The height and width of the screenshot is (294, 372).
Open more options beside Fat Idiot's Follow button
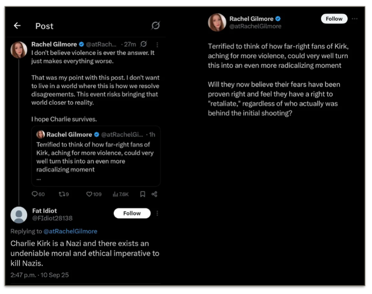pyautogui.click(x=157, y=213)
